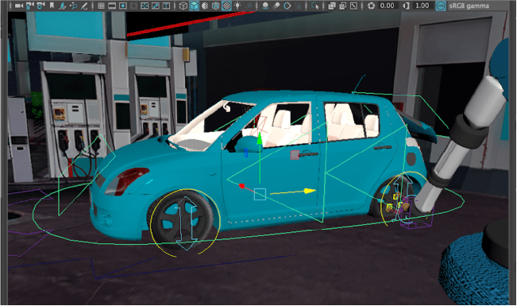Open Camera Attributes via the camera gear icon

(41, 6)
